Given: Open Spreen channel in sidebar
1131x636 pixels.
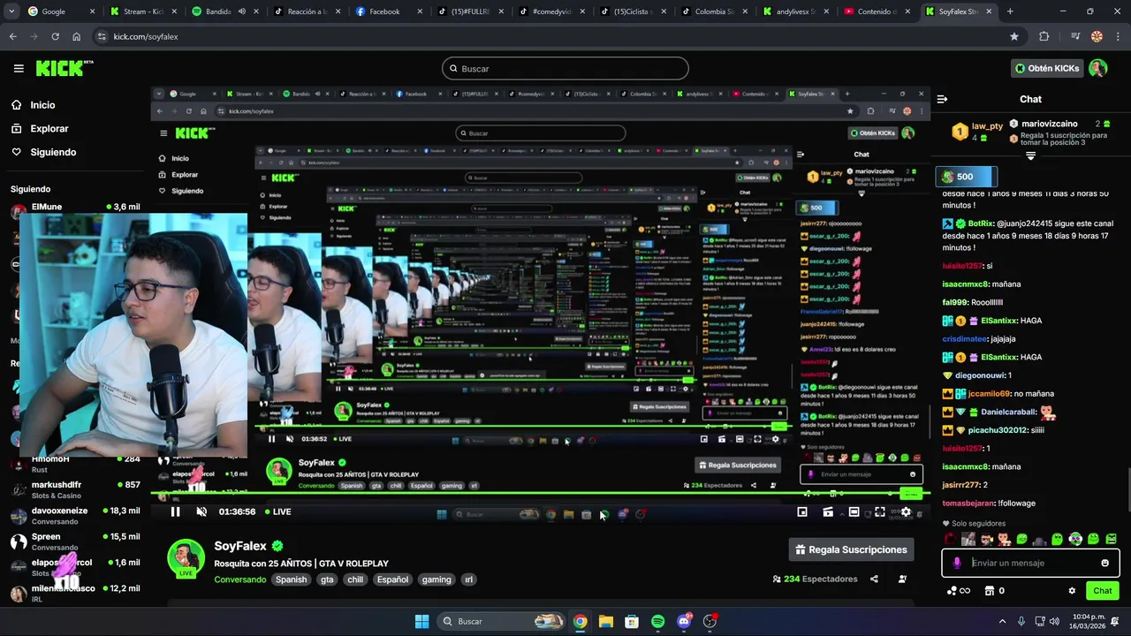Looking at the screenshot, I should pos(75,541).
